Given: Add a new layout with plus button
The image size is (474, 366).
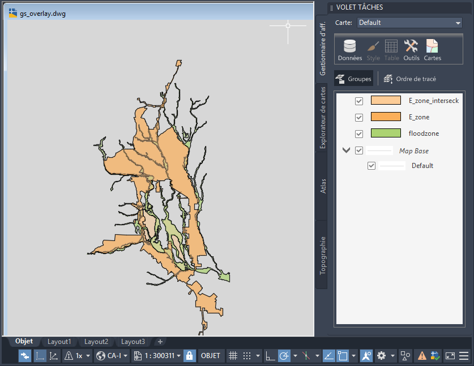Looking at the screenshot, I should (x=160, y=342).
